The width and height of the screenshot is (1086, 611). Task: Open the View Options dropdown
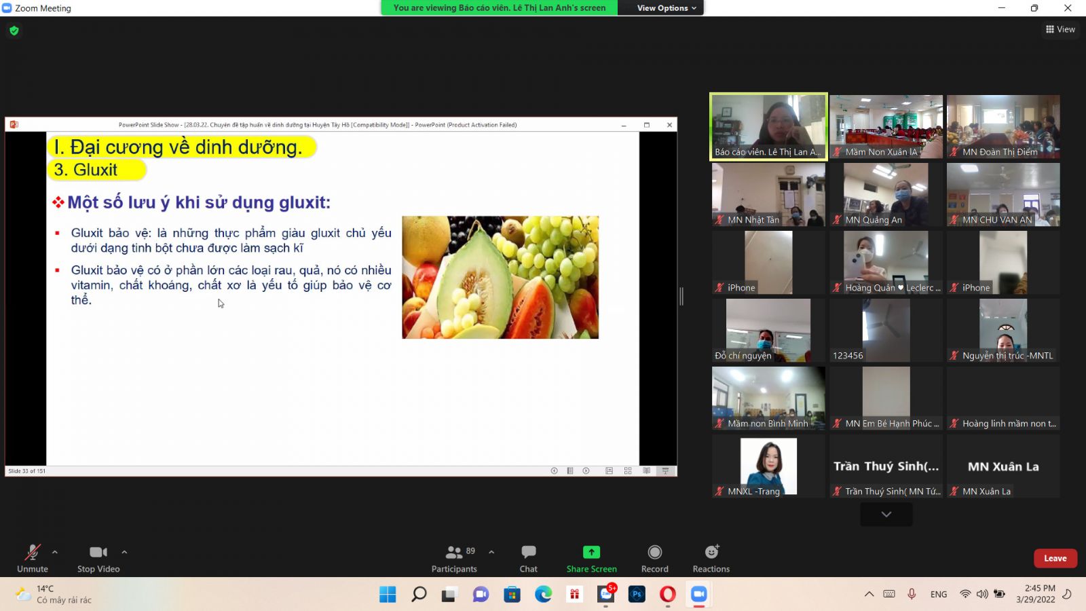point(666,8)
